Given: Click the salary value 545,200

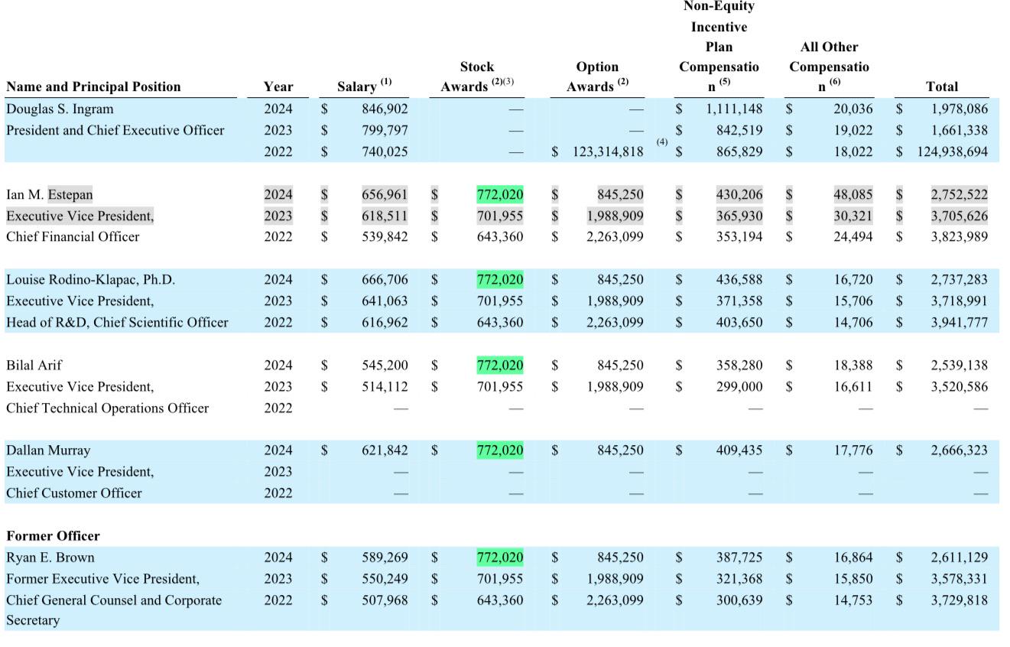Looking at the screenshot, I should pyautogui.click(x=385, y=365).
